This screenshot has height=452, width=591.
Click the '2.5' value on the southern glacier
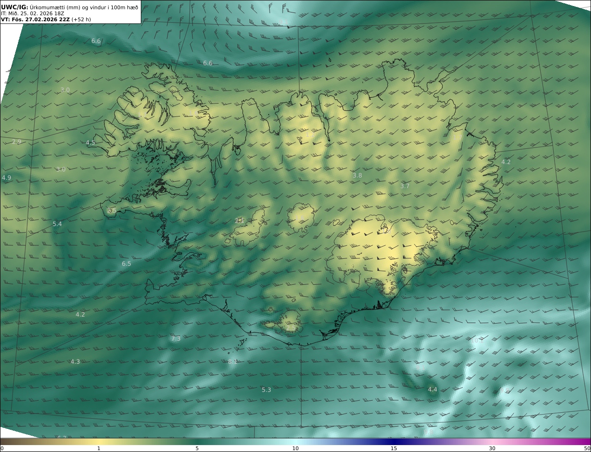pyautogui.click(x=291, y=328)
